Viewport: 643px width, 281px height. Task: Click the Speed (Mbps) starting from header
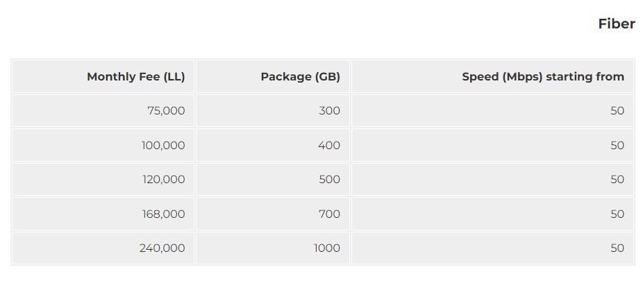(x=543, y=77)
